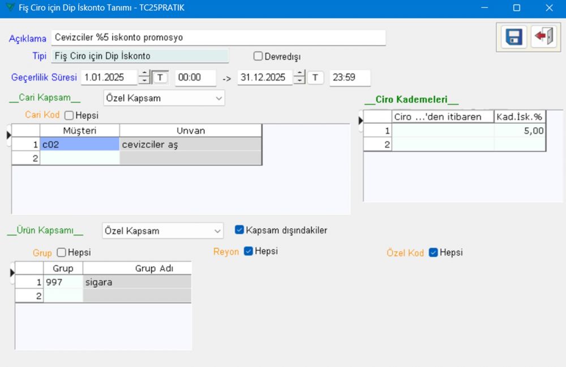Increase start date with up stepper arrow
Screen dimensions: 566x367
pos(145,74)
